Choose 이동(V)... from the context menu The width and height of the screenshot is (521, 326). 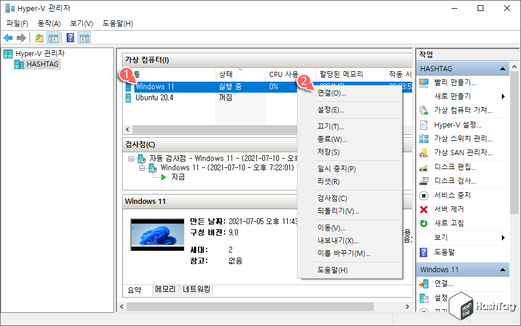350,228
